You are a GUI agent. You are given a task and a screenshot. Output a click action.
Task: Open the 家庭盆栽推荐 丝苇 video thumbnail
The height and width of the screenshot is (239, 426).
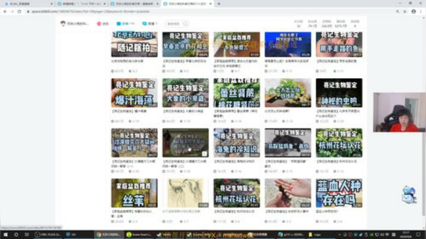click(134, 193)
